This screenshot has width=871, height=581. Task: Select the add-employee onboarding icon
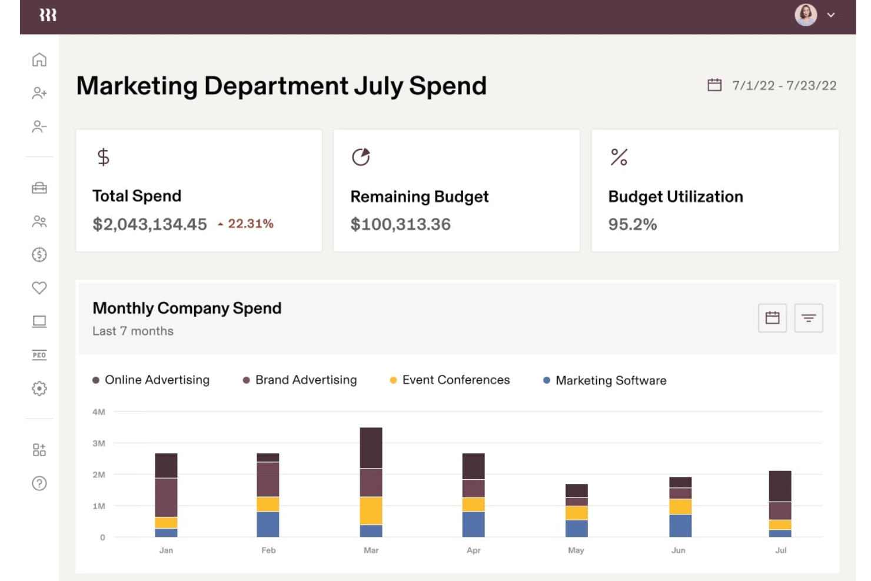tap(39, 94)
